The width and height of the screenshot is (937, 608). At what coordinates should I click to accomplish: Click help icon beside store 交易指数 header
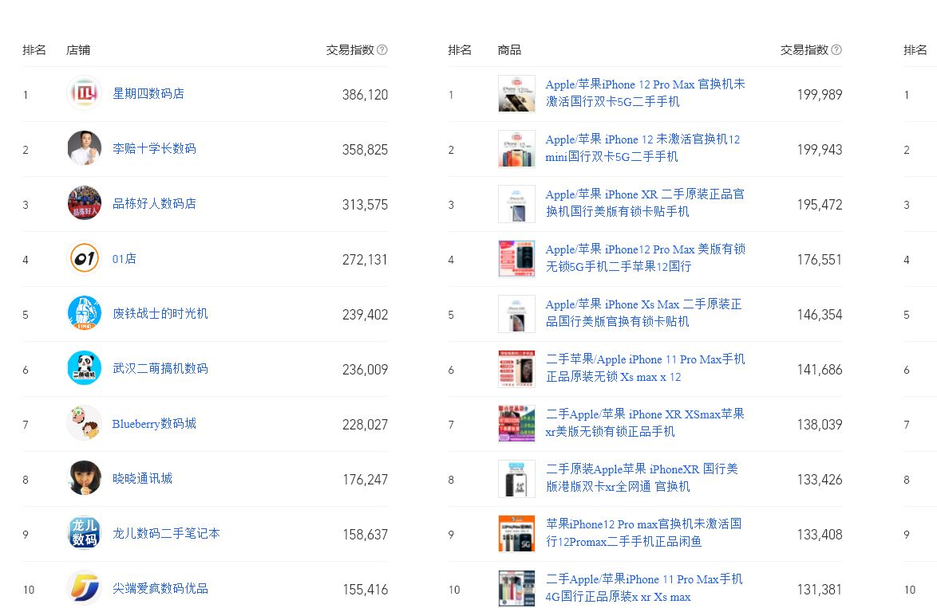382,50
